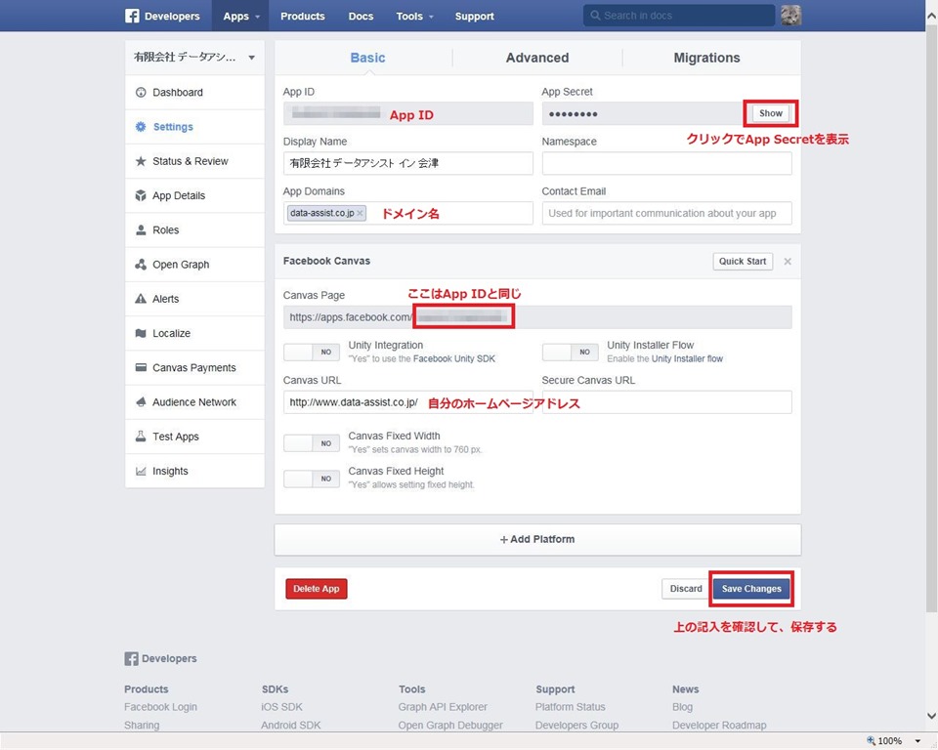Click the Display Name field
Screen dimensions: 938x750
coord(408,163)
